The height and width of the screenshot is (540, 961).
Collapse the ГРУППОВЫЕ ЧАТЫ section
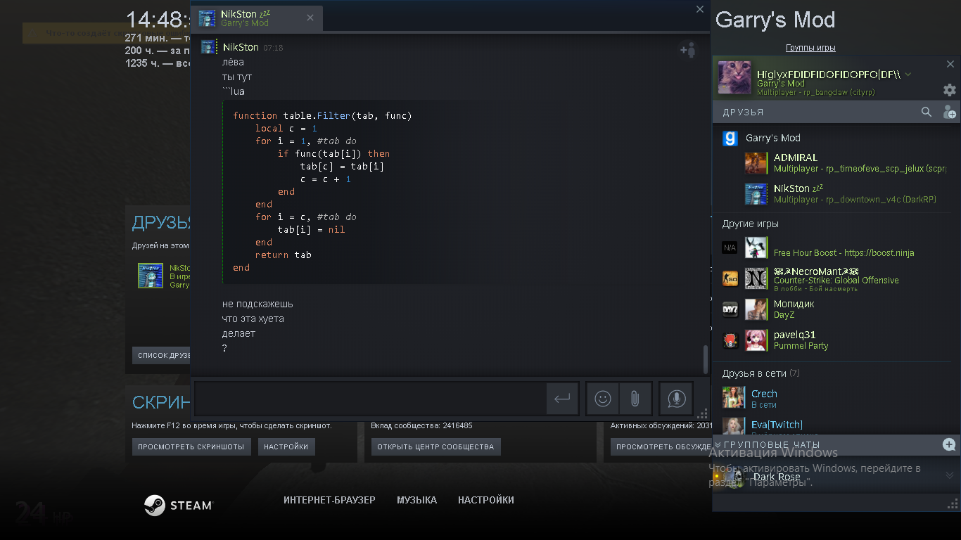(718, 444)
